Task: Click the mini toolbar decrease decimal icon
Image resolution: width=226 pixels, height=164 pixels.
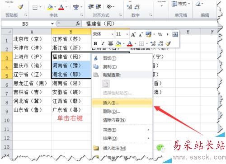Action: coord(160,44)
